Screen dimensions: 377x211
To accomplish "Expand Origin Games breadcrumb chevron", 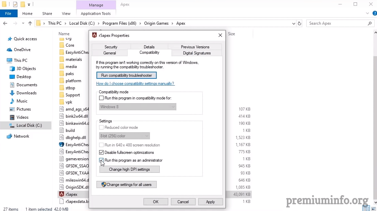I will (x=172, y=23).
